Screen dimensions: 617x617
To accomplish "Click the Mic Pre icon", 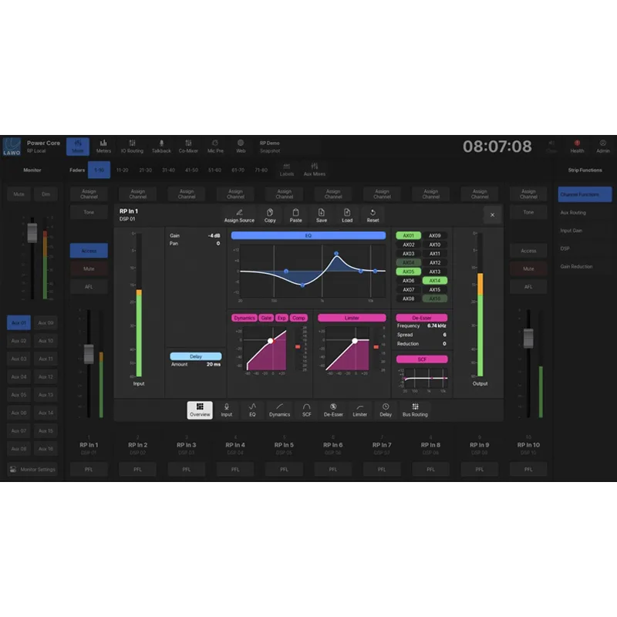I will [214, 146].
